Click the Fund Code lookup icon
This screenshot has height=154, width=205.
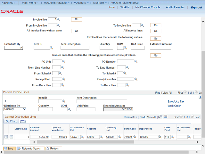[x=135, y=137]
